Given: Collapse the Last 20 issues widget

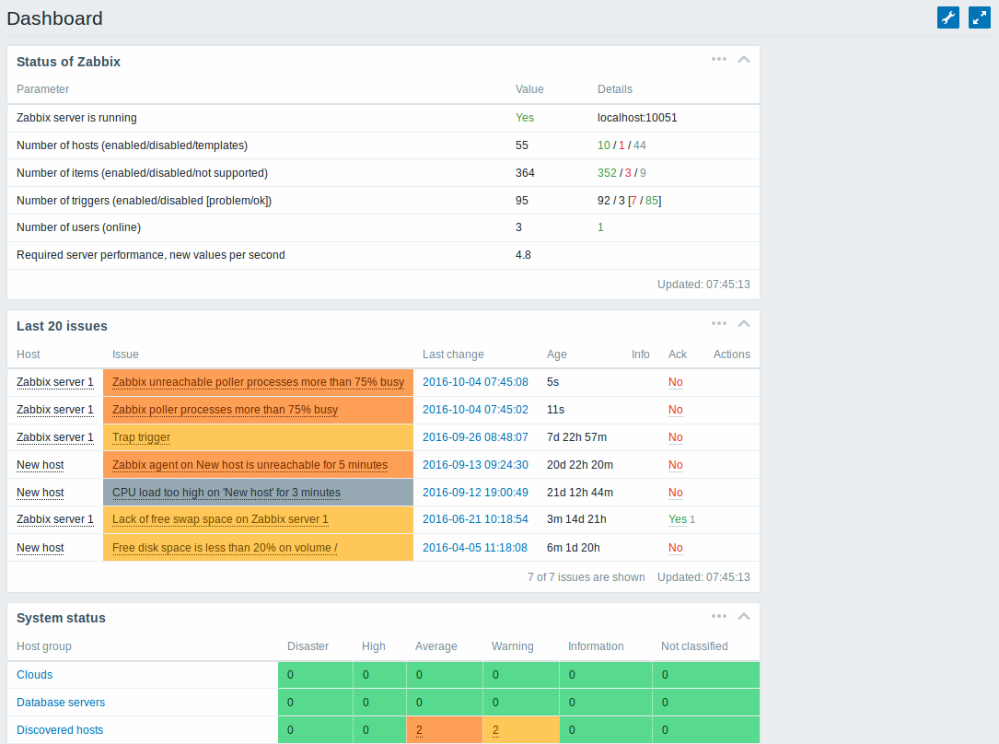Looking at the screenshot, I should [744, 323].
